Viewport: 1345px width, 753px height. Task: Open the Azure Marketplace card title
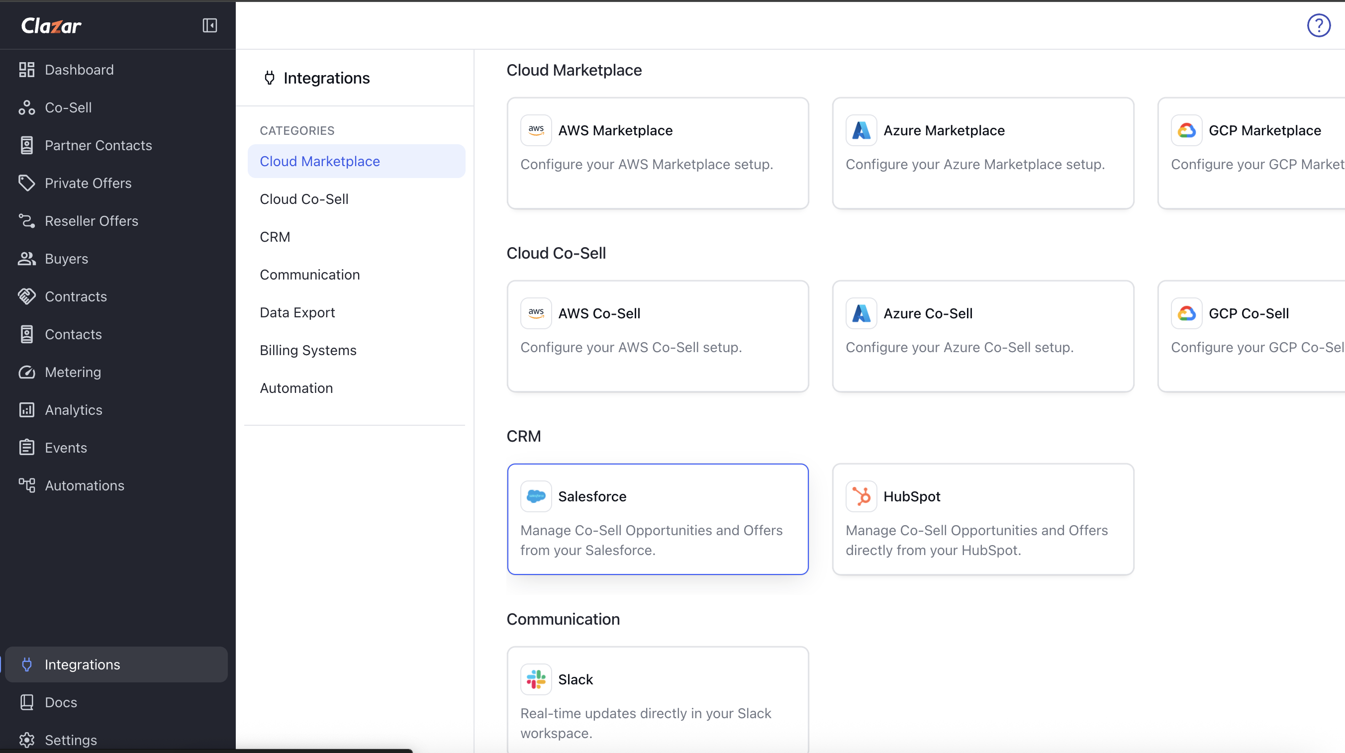(944, 130)
